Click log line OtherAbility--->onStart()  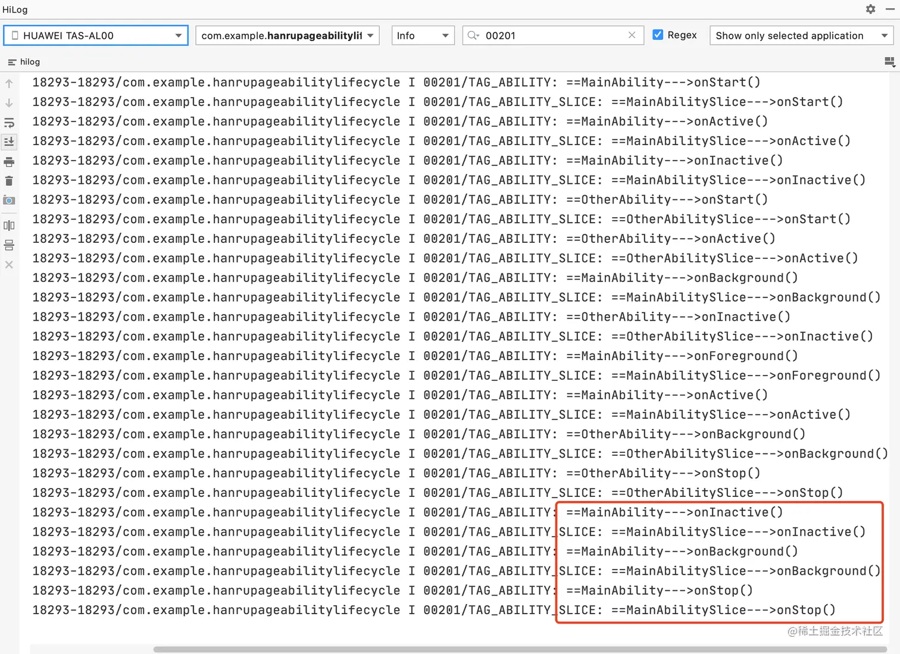(400, 199)
